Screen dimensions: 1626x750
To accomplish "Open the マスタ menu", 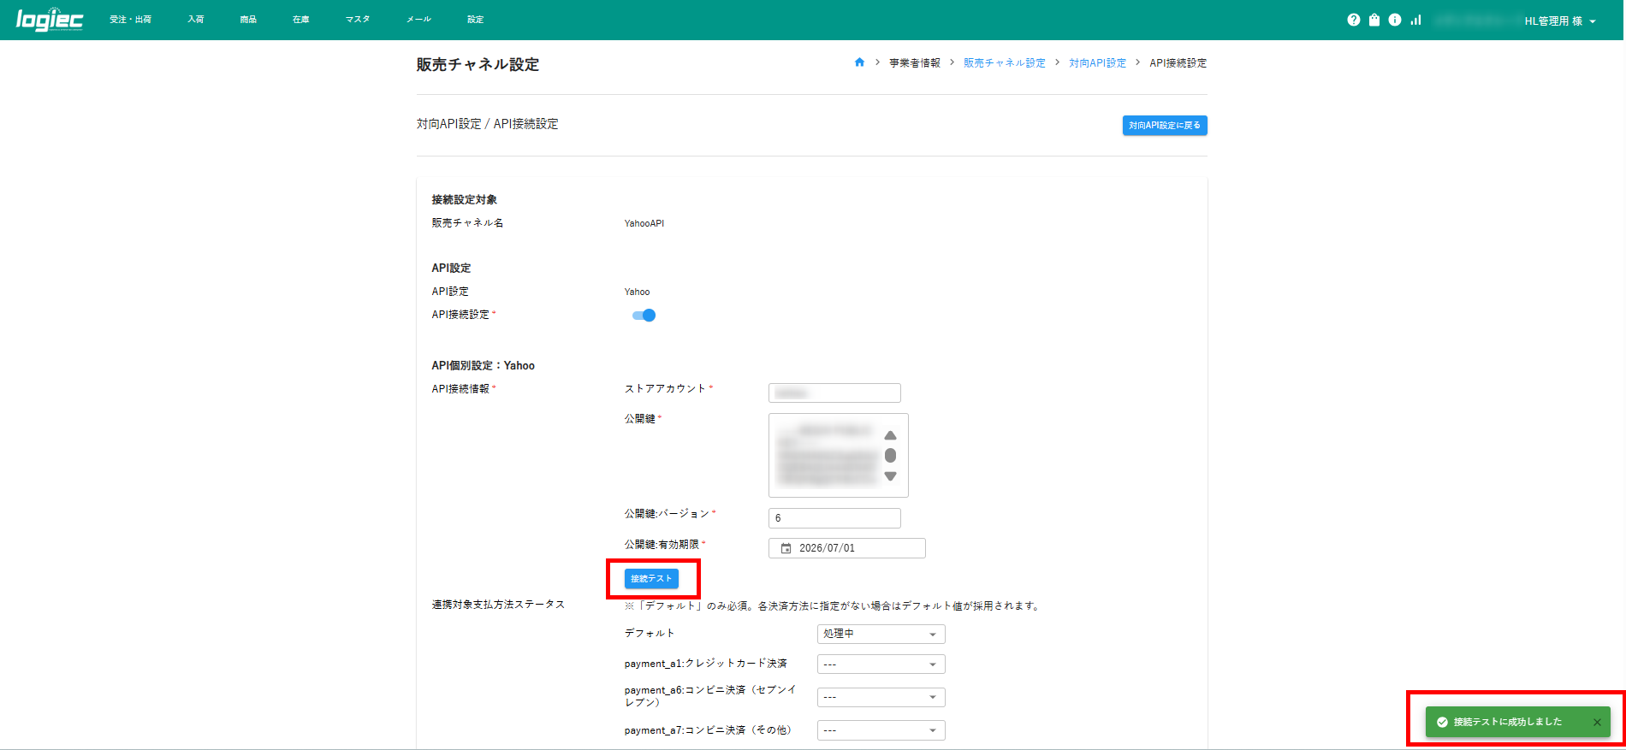I will [358, 20].
